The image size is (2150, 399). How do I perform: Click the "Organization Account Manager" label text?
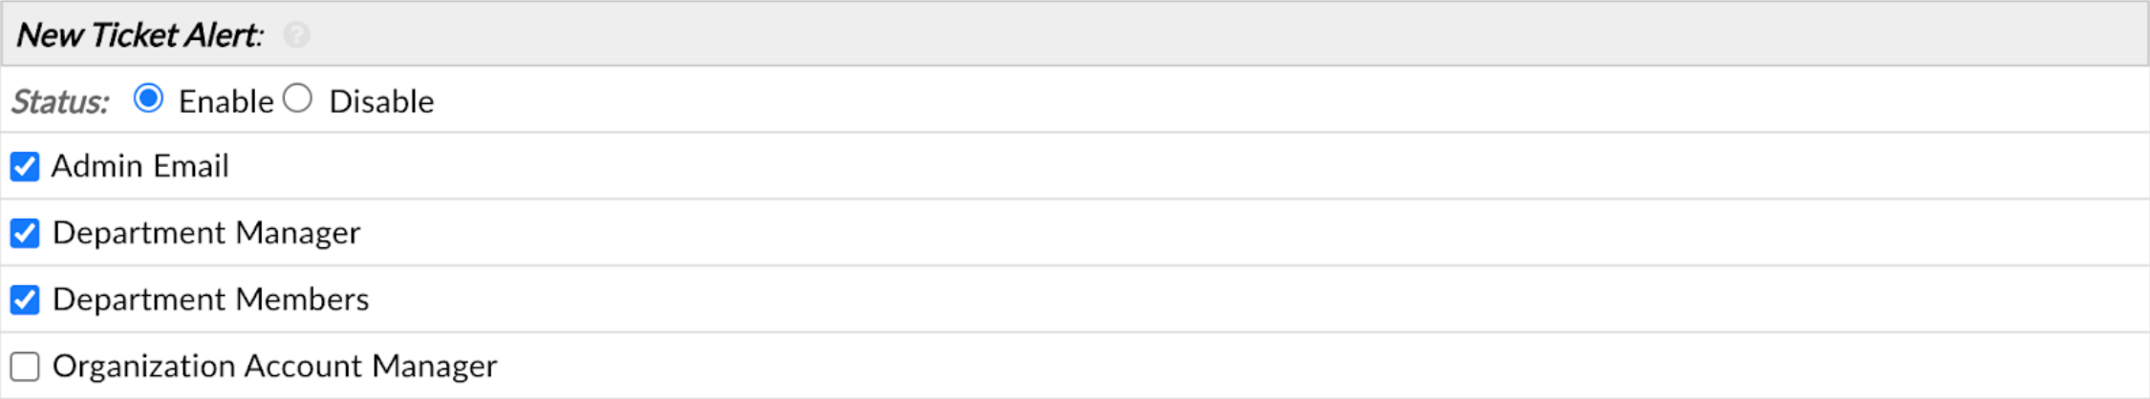click(275, 366)
